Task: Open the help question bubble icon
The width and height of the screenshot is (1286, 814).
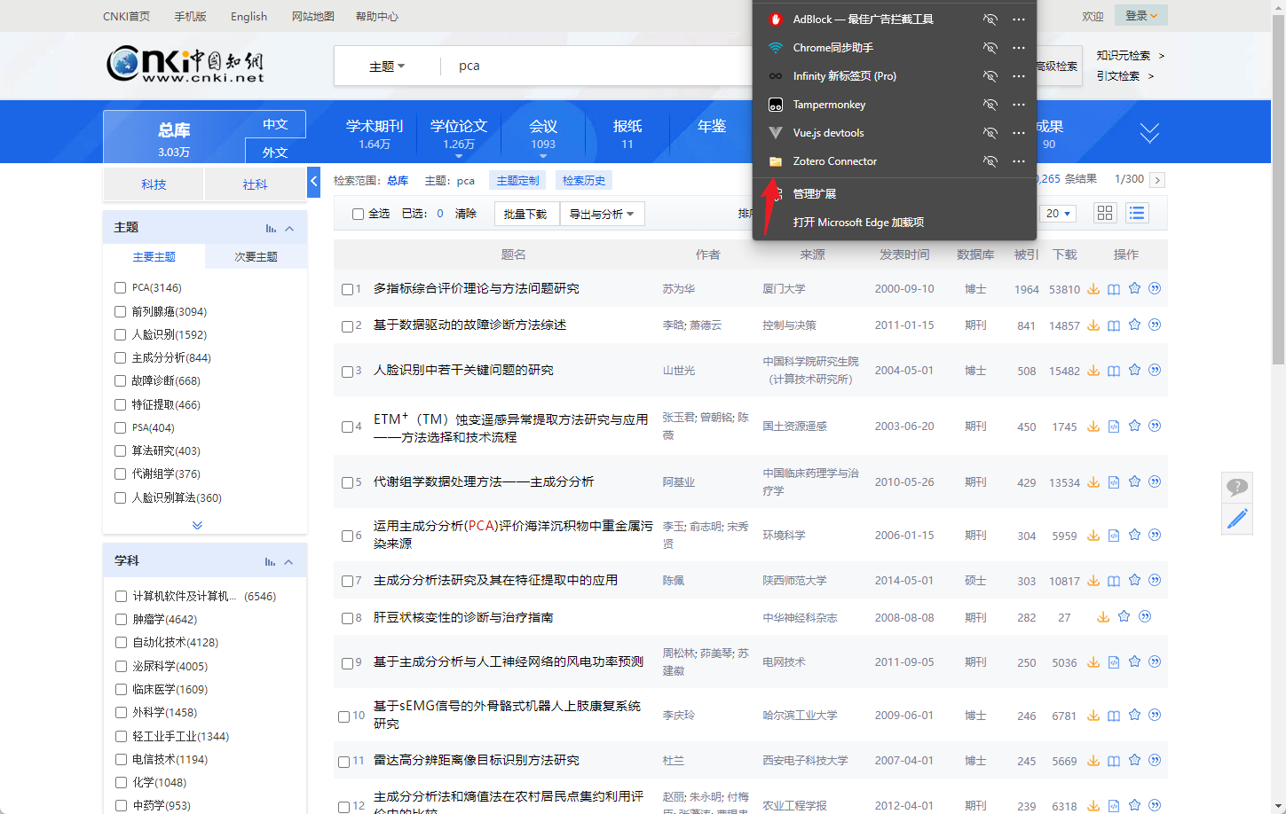Action: click(1237, 487)
